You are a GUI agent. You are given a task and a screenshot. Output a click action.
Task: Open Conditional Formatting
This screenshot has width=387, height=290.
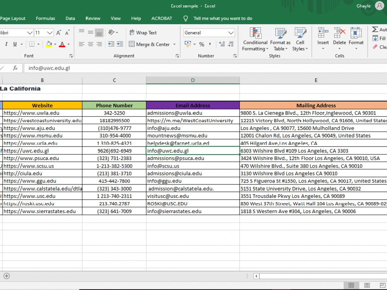[x=255, y=39]
